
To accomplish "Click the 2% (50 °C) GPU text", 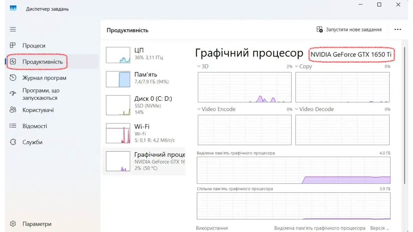I will pos(146,168).
